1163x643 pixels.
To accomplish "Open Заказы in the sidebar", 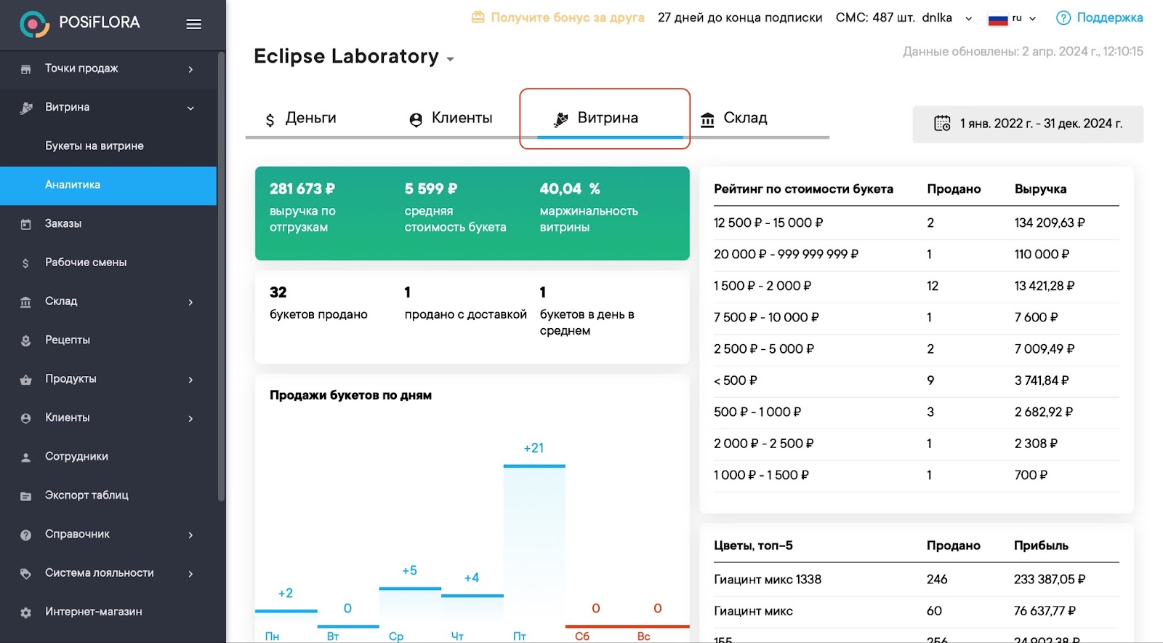I will (108, 224).
